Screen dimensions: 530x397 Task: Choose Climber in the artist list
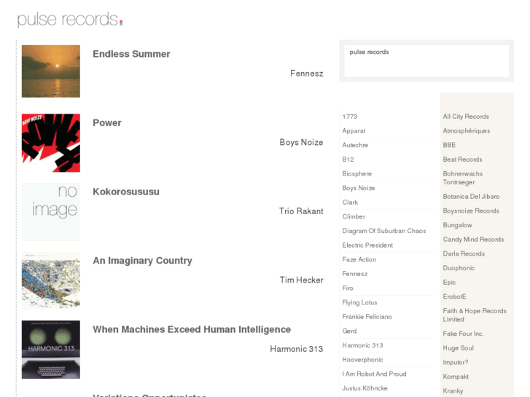(x=354, y=217)
